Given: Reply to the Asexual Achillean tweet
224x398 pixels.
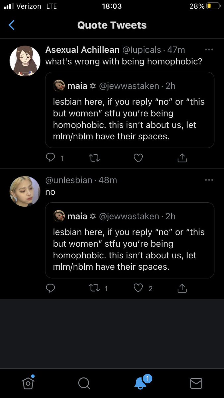Looking at the screenshot, I should click(50, 158).
